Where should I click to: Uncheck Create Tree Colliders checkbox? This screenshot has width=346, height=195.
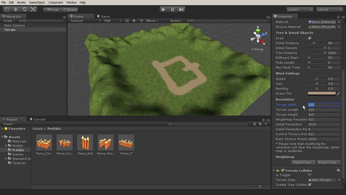click(309, 184)
